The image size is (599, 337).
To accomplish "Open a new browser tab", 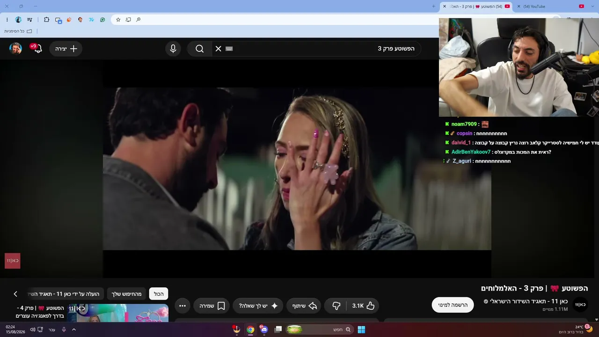I will [433, 7].
